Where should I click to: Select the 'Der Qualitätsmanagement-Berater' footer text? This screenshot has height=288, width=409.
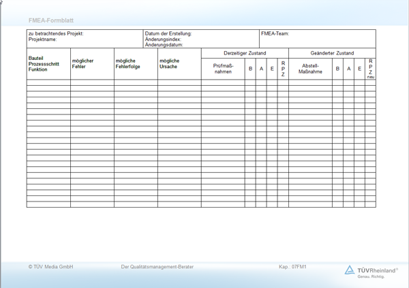click(157, 267)
